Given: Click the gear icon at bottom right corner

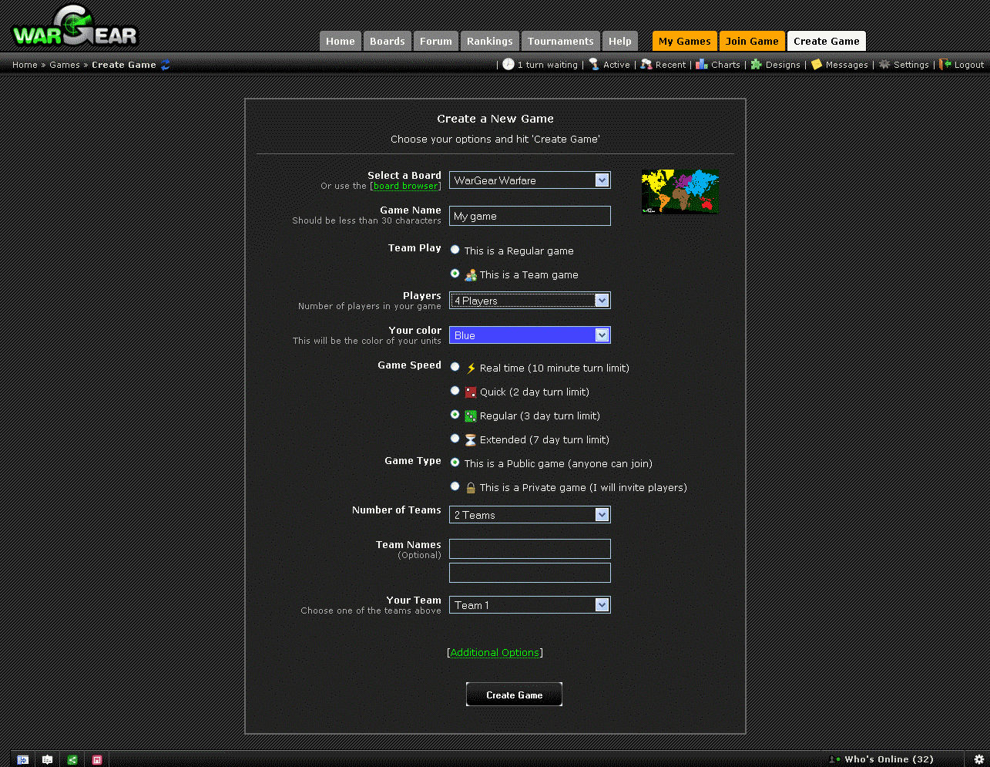Looking at the screenshot, I should (x=979, y=759).
